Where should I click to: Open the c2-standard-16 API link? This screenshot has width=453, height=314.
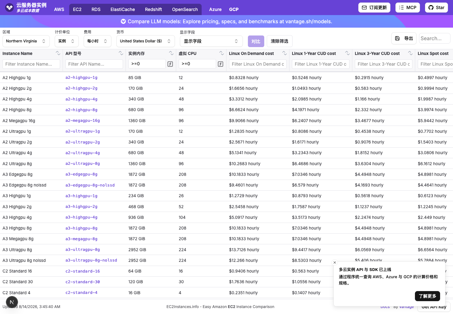(83, 271)
